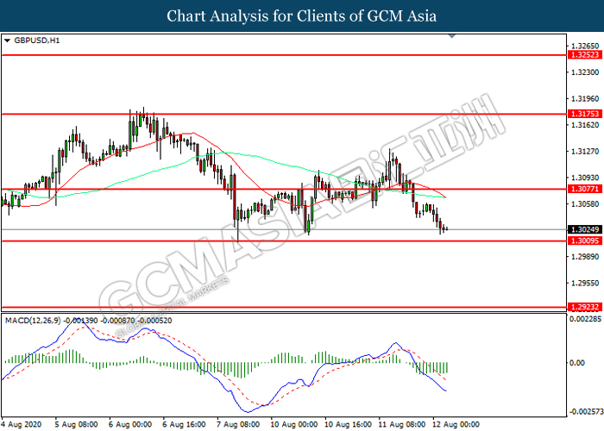Click the 10 Aug 16:00 time label

click(x=349, y=424)
